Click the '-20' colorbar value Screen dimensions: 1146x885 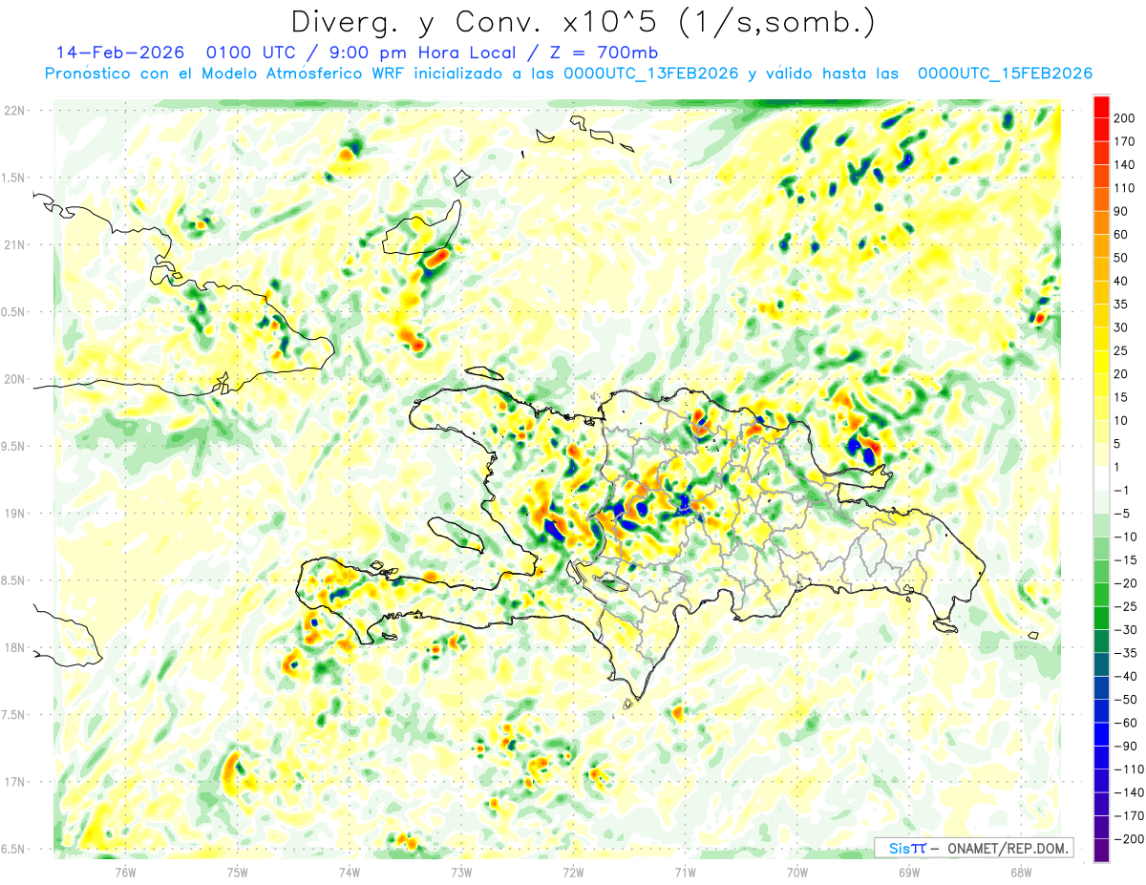1126,583
